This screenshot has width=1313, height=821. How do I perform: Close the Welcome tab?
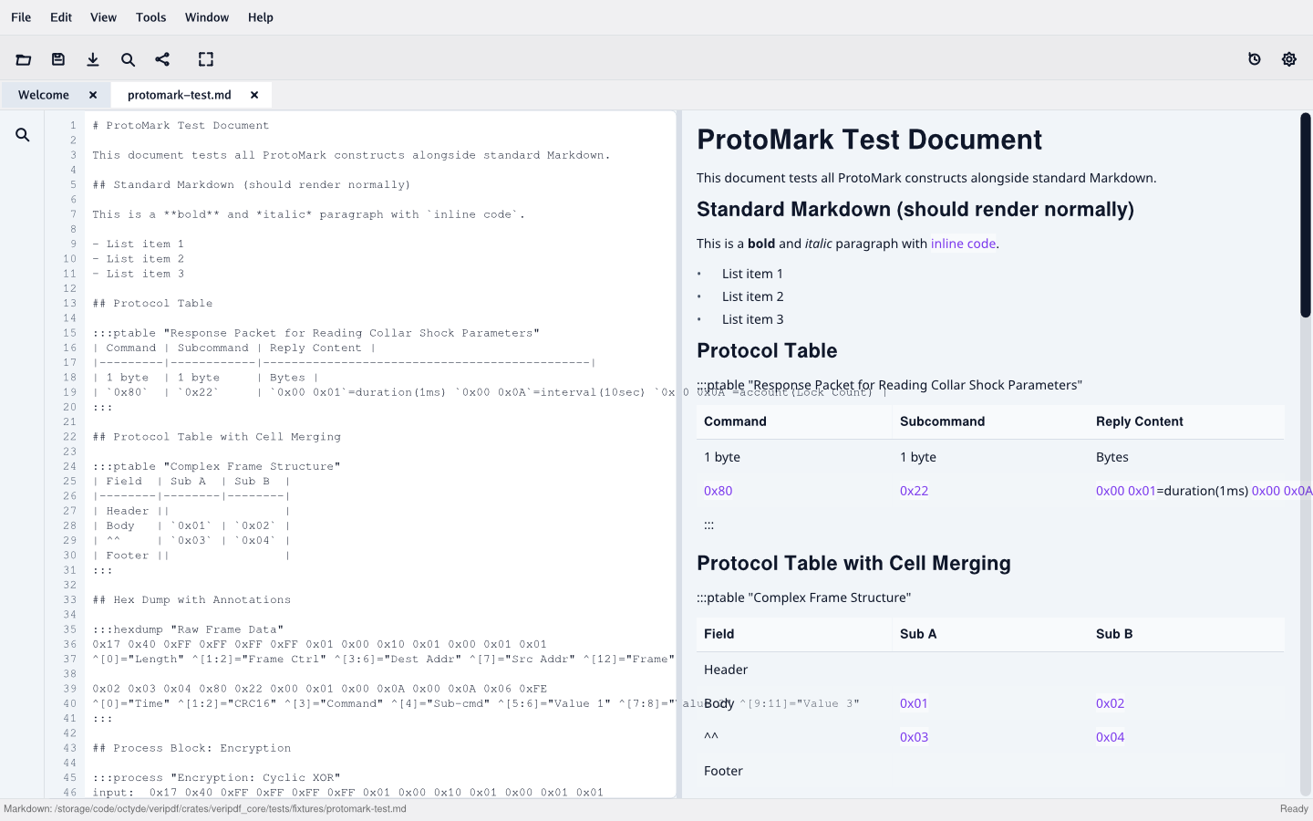(x=93, y=95)
